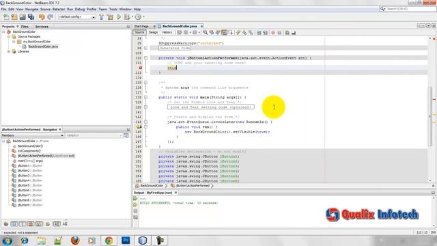Run the project with the green arrow
Screen dimensions: 437x246
pyautogui.click(x=119, y=17)
